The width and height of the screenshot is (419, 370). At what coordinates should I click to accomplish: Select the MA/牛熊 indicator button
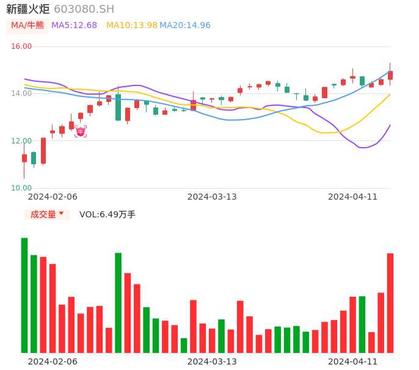click(x=27, y=26)
